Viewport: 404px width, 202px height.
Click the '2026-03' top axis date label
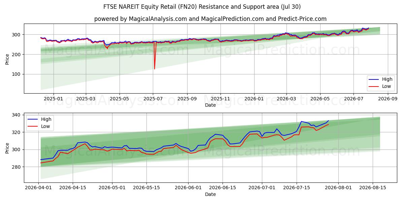point(287,99)
